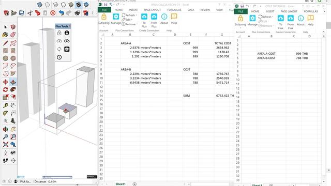The height and width of the screenshot is (186, 331).
Task: Open Edit dropdown in Area Calculation window
Action: [x=127, y=20]
